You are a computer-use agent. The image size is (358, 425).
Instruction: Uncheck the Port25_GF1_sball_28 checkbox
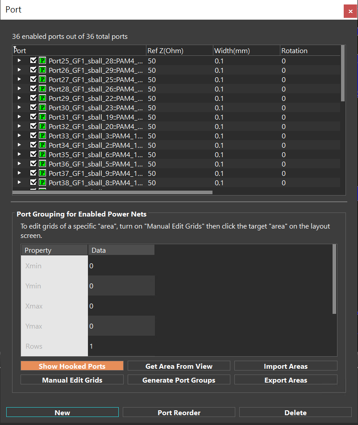click(33, 60)
